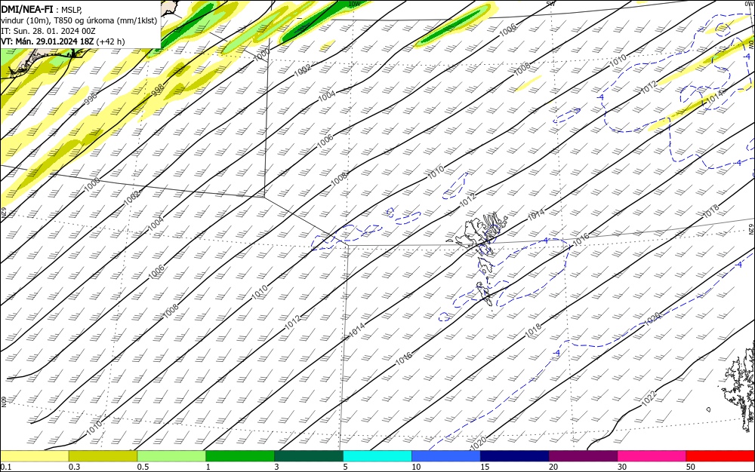Viewport: 755px width, 472px height.
Task: Select the olive 0.3–0.5 legend color band
Action: tap(103, 456)
